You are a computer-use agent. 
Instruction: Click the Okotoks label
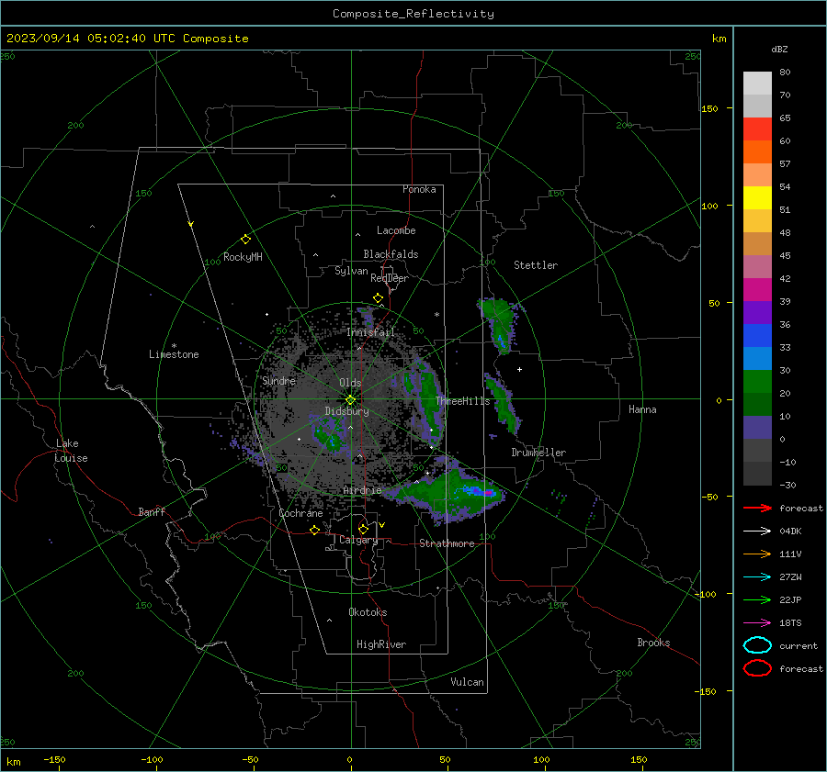click(x=368, y=612)
